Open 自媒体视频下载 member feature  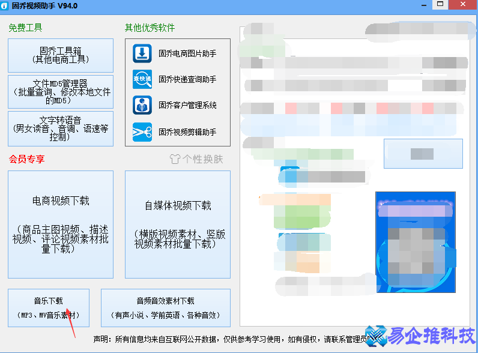point(178,225)
